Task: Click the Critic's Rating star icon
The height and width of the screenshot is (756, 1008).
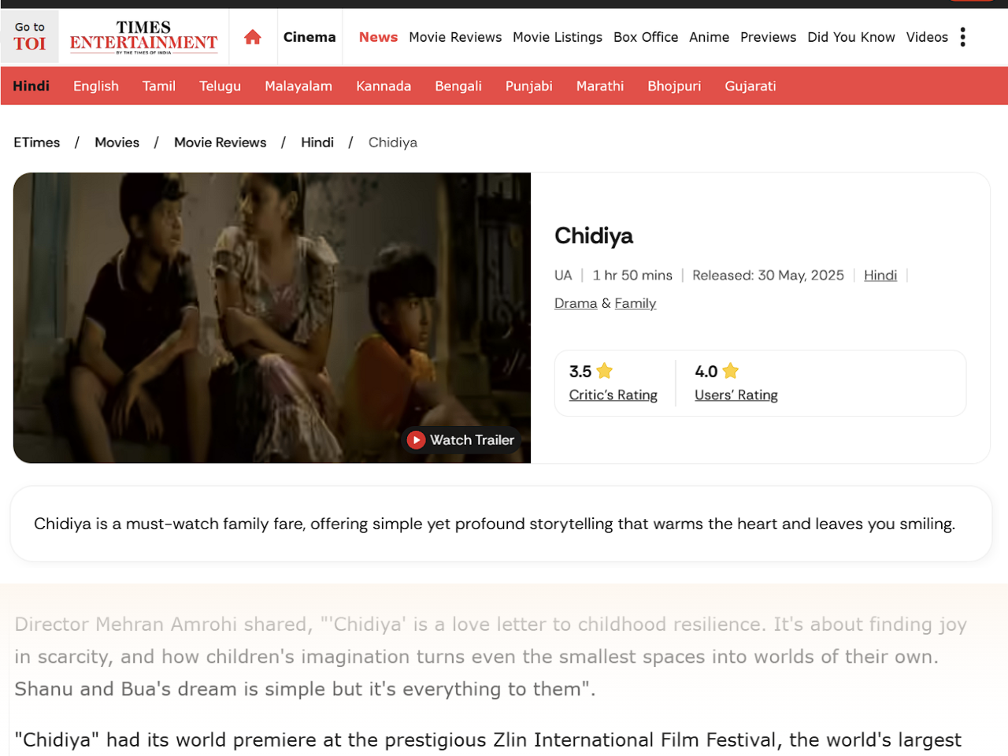Action: pyautogui.click(x=605, y=371)
